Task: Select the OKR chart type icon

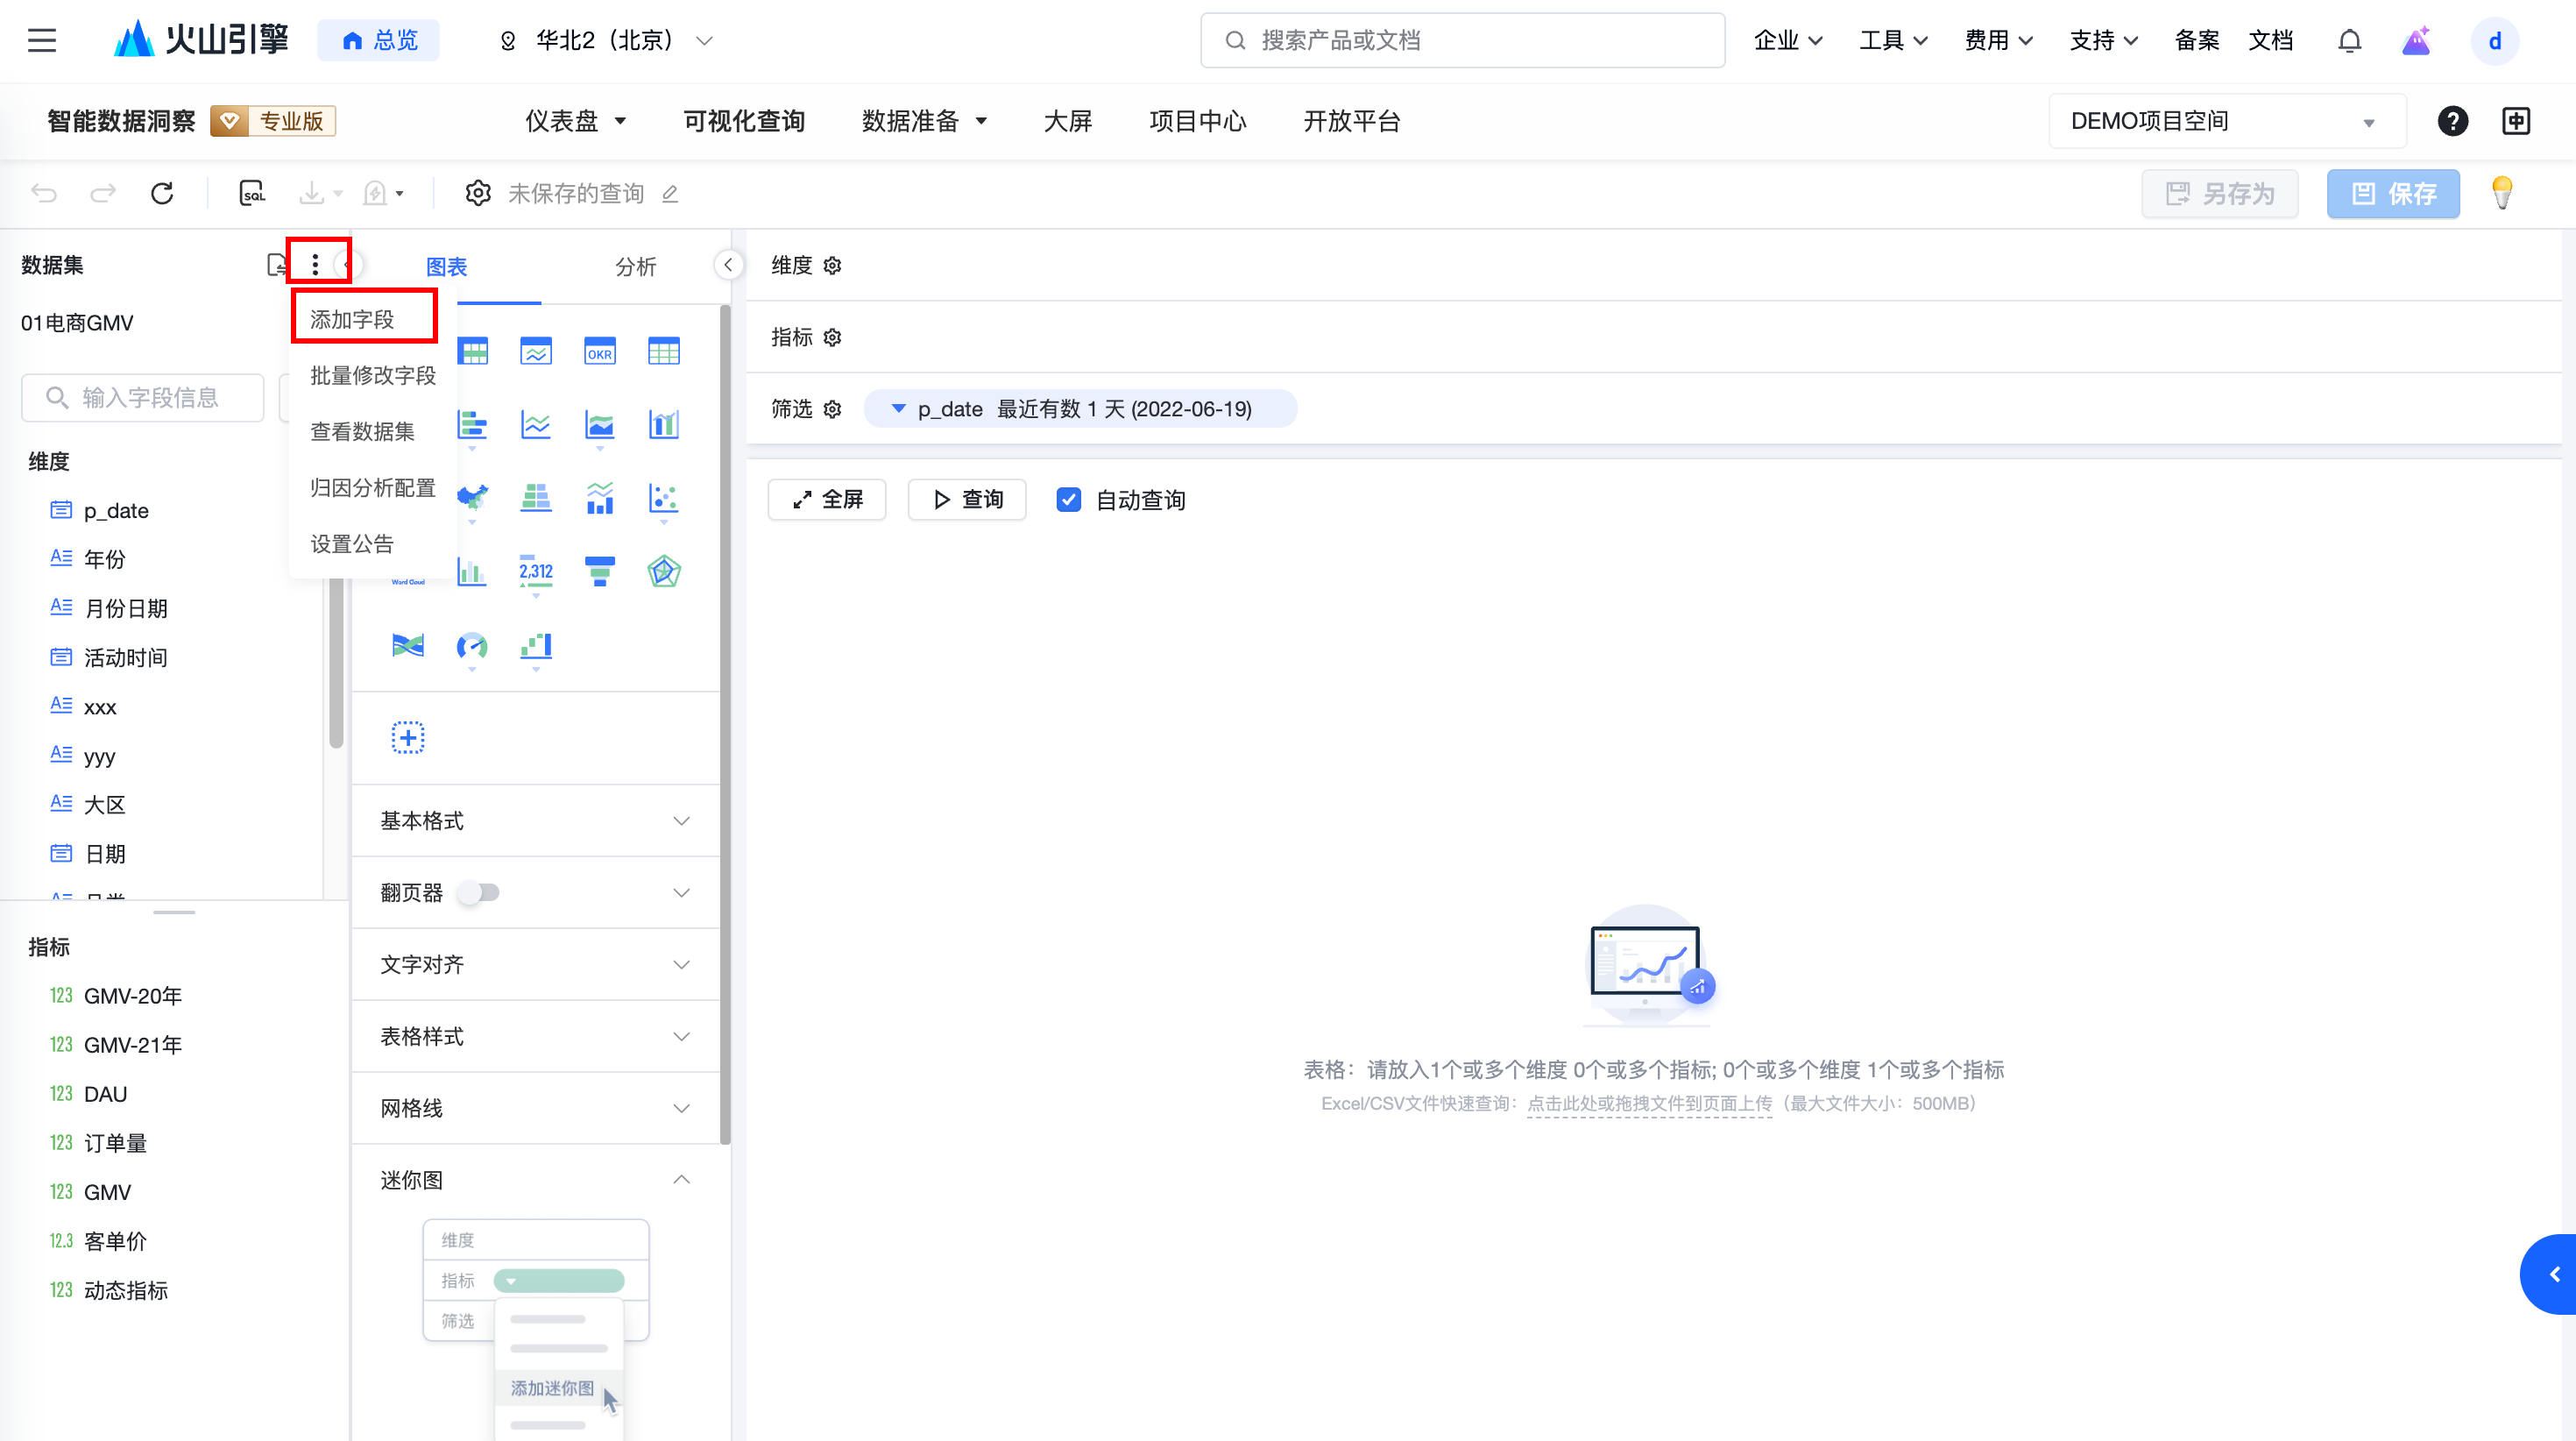Action: (600, 352)
